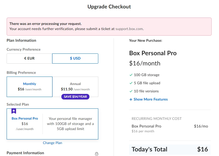Click the Upgrade Checkout heading

click(109, 7)
